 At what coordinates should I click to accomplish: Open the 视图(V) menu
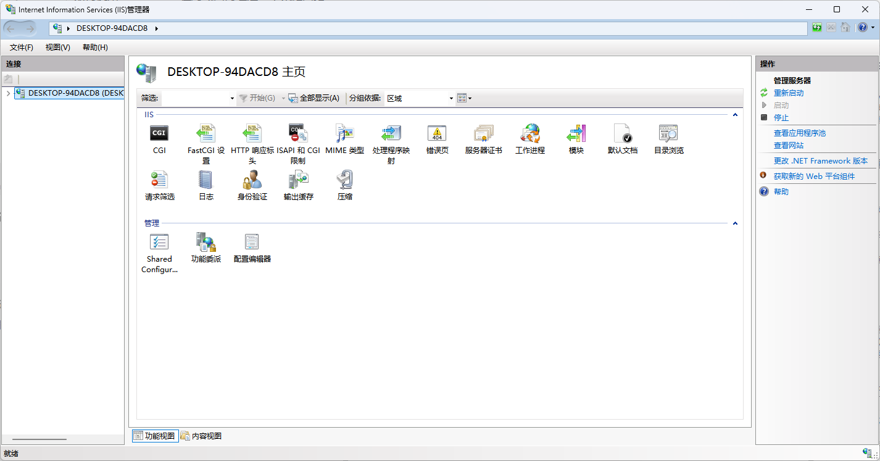click(x=57, y=47)
